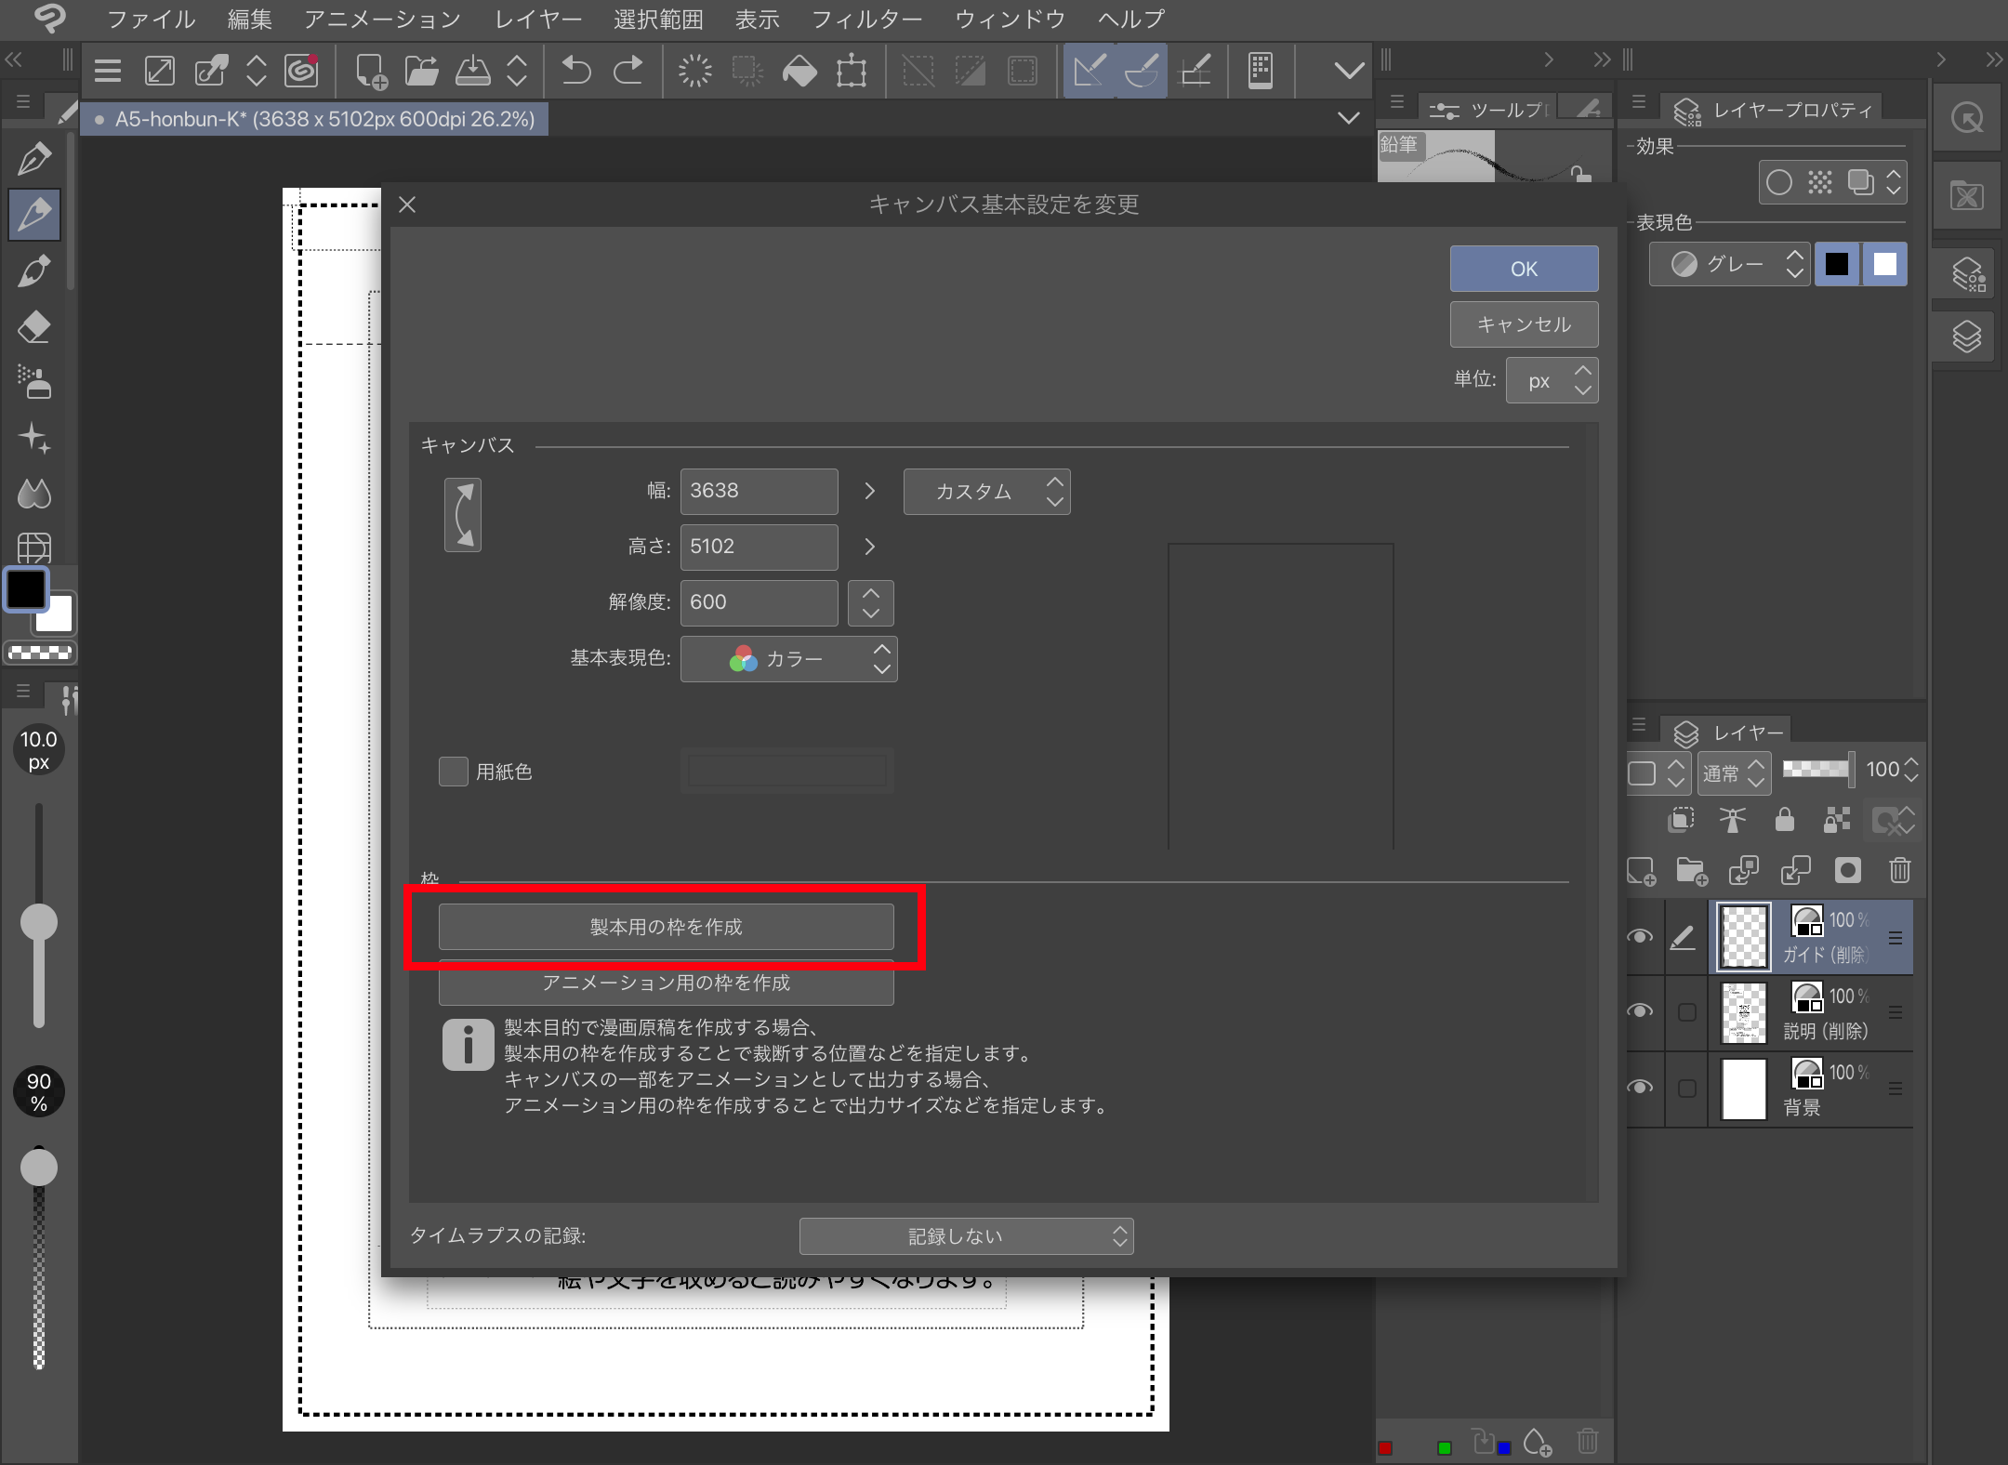Viewport: 2008px width, 1465px height.
Task: Click the smartphone display icon in toolbar
Action: point(1261,71)
